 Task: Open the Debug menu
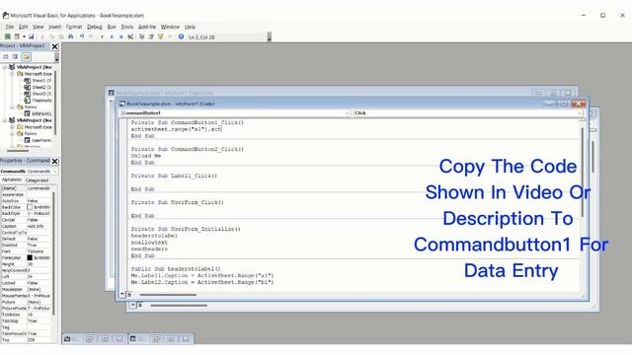pyautogui.click(x=95, y=27)
